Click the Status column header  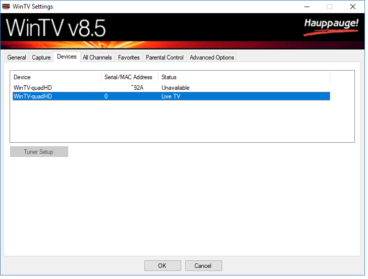tap(244, 77)
